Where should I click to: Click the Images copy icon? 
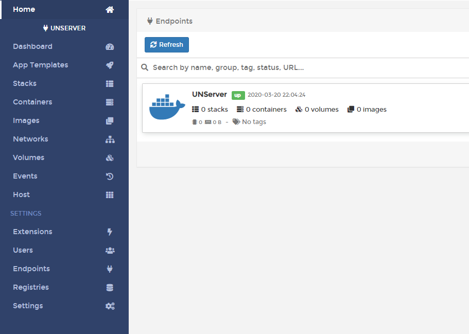coord(110,121)
